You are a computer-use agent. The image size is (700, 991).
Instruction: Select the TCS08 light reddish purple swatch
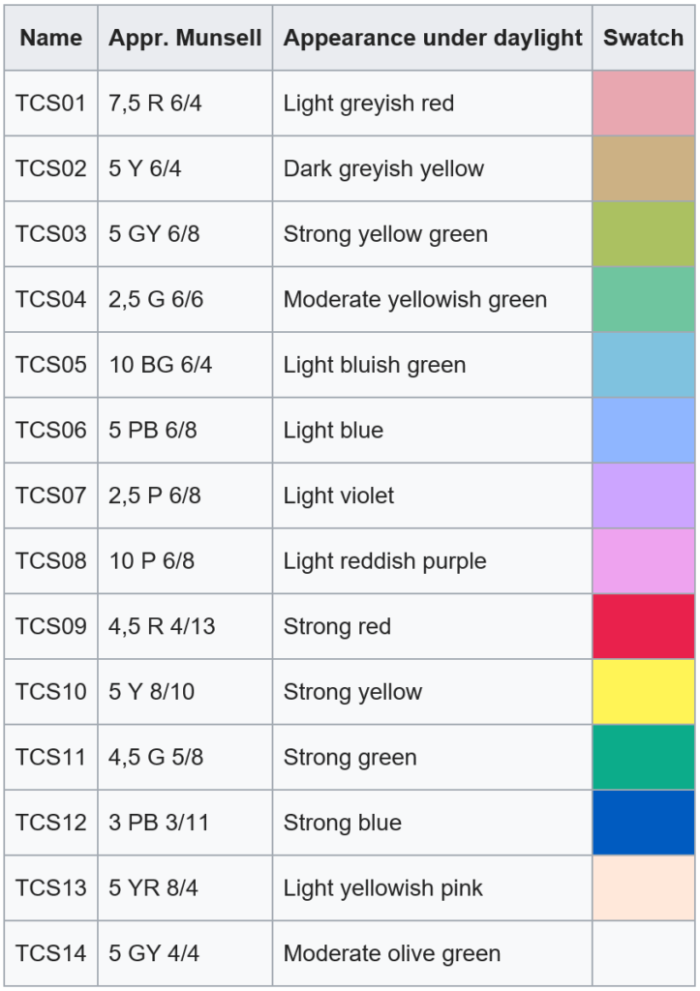pos(644,560)
